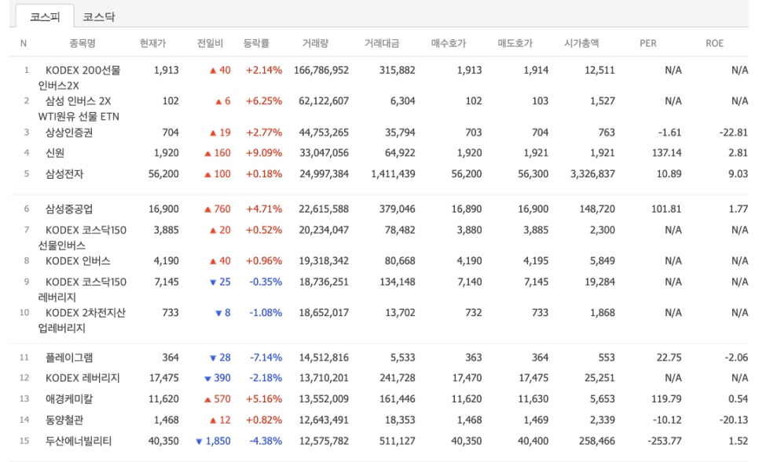Image resolution: width=759 pixels, height=462 pixels.
Task: Open the 신원 stock link
Action: 55,153
